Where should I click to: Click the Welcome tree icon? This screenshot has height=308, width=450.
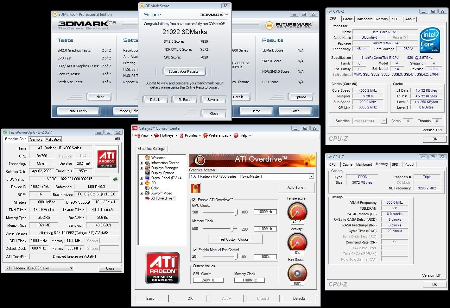click(147, 157)
